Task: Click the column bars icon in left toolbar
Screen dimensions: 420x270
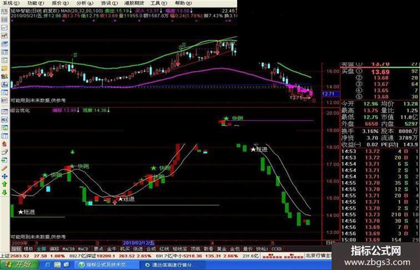Action: 4,20
